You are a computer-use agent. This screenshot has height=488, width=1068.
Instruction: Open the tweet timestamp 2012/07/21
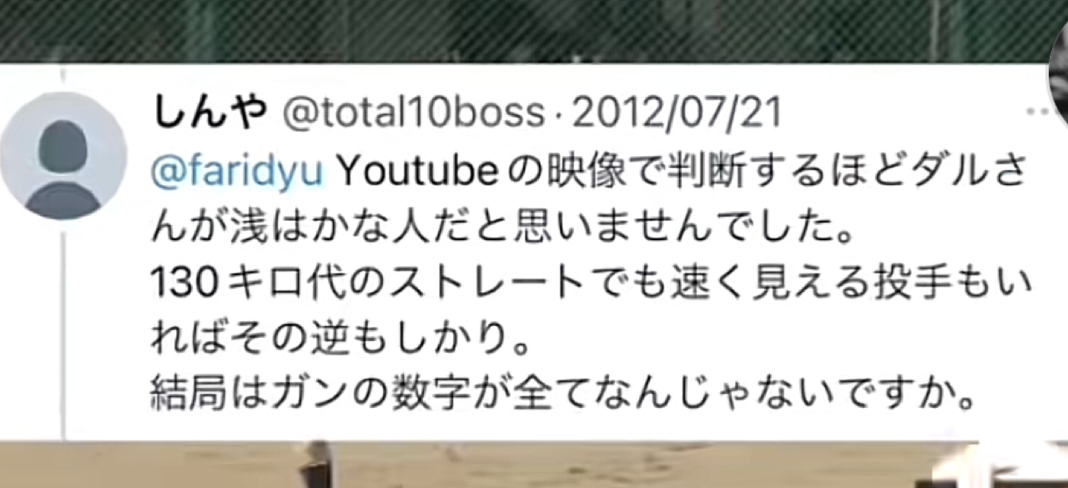pos(677,113)
